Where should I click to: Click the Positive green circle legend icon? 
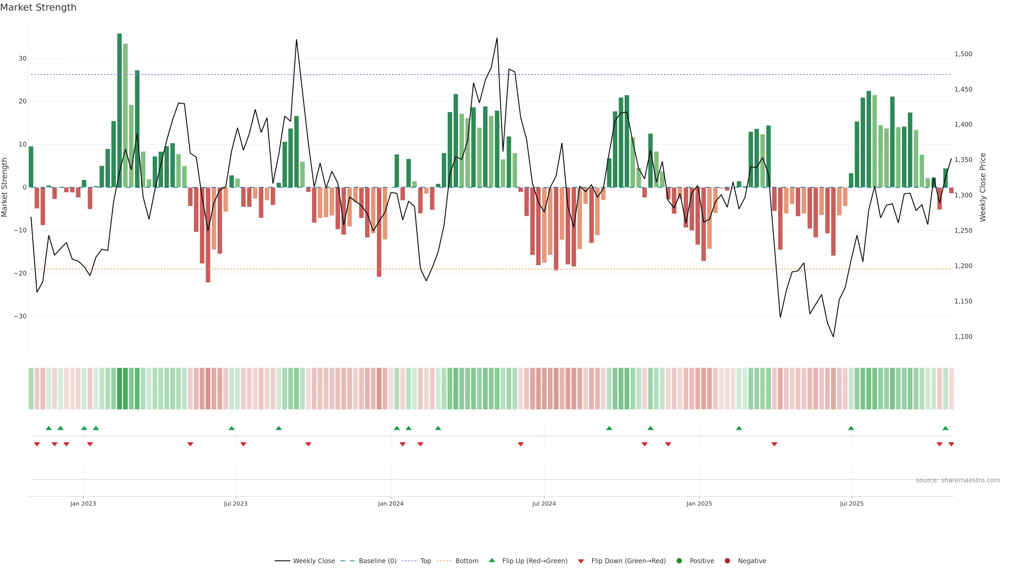point(679,560)
